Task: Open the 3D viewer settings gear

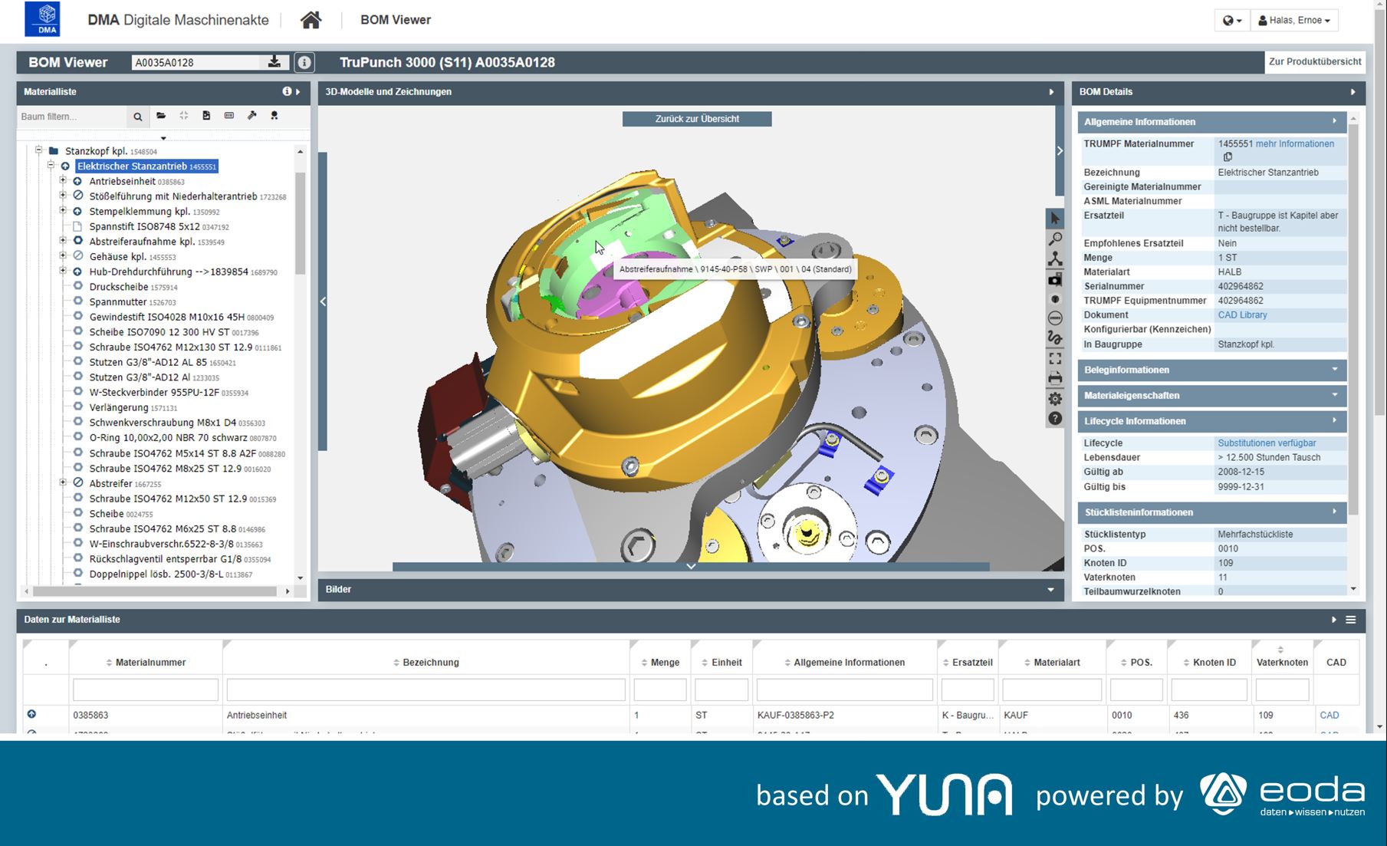Action: (x=1055, y=399)
